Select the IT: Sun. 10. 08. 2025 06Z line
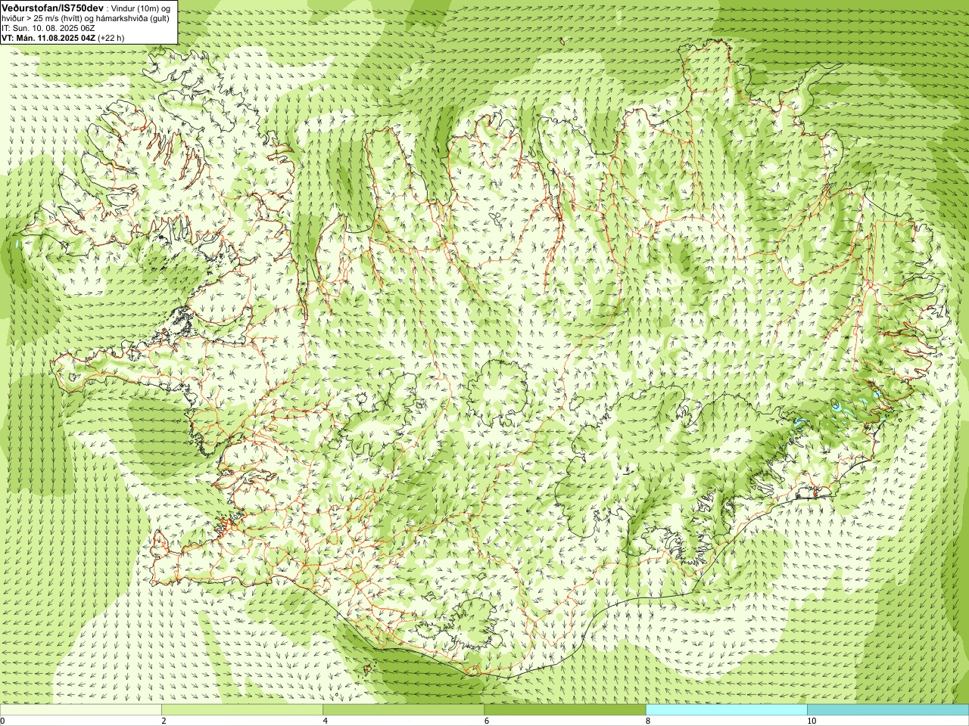The height and width of the screenshot is (726, 969). coord(48,28)
